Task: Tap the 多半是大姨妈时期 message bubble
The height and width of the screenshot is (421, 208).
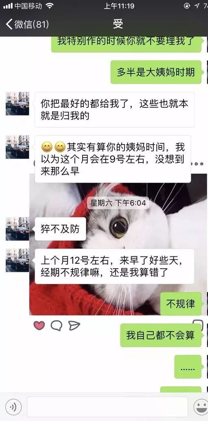Action: point(156,72)
